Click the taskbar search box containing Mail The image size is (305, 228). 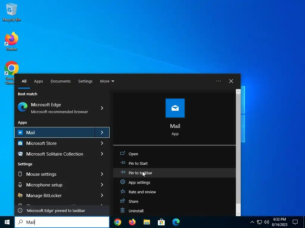tap(62, 222)
